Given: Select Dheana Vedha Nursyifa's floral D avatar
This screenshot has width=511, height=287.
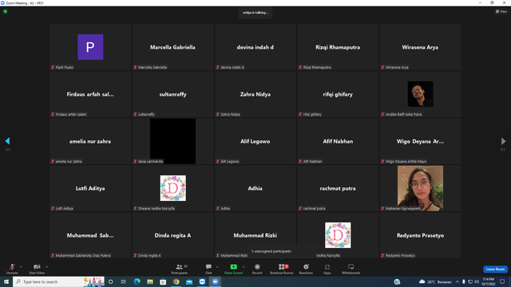Looking at the screenshot, I should tap(173, 188).
